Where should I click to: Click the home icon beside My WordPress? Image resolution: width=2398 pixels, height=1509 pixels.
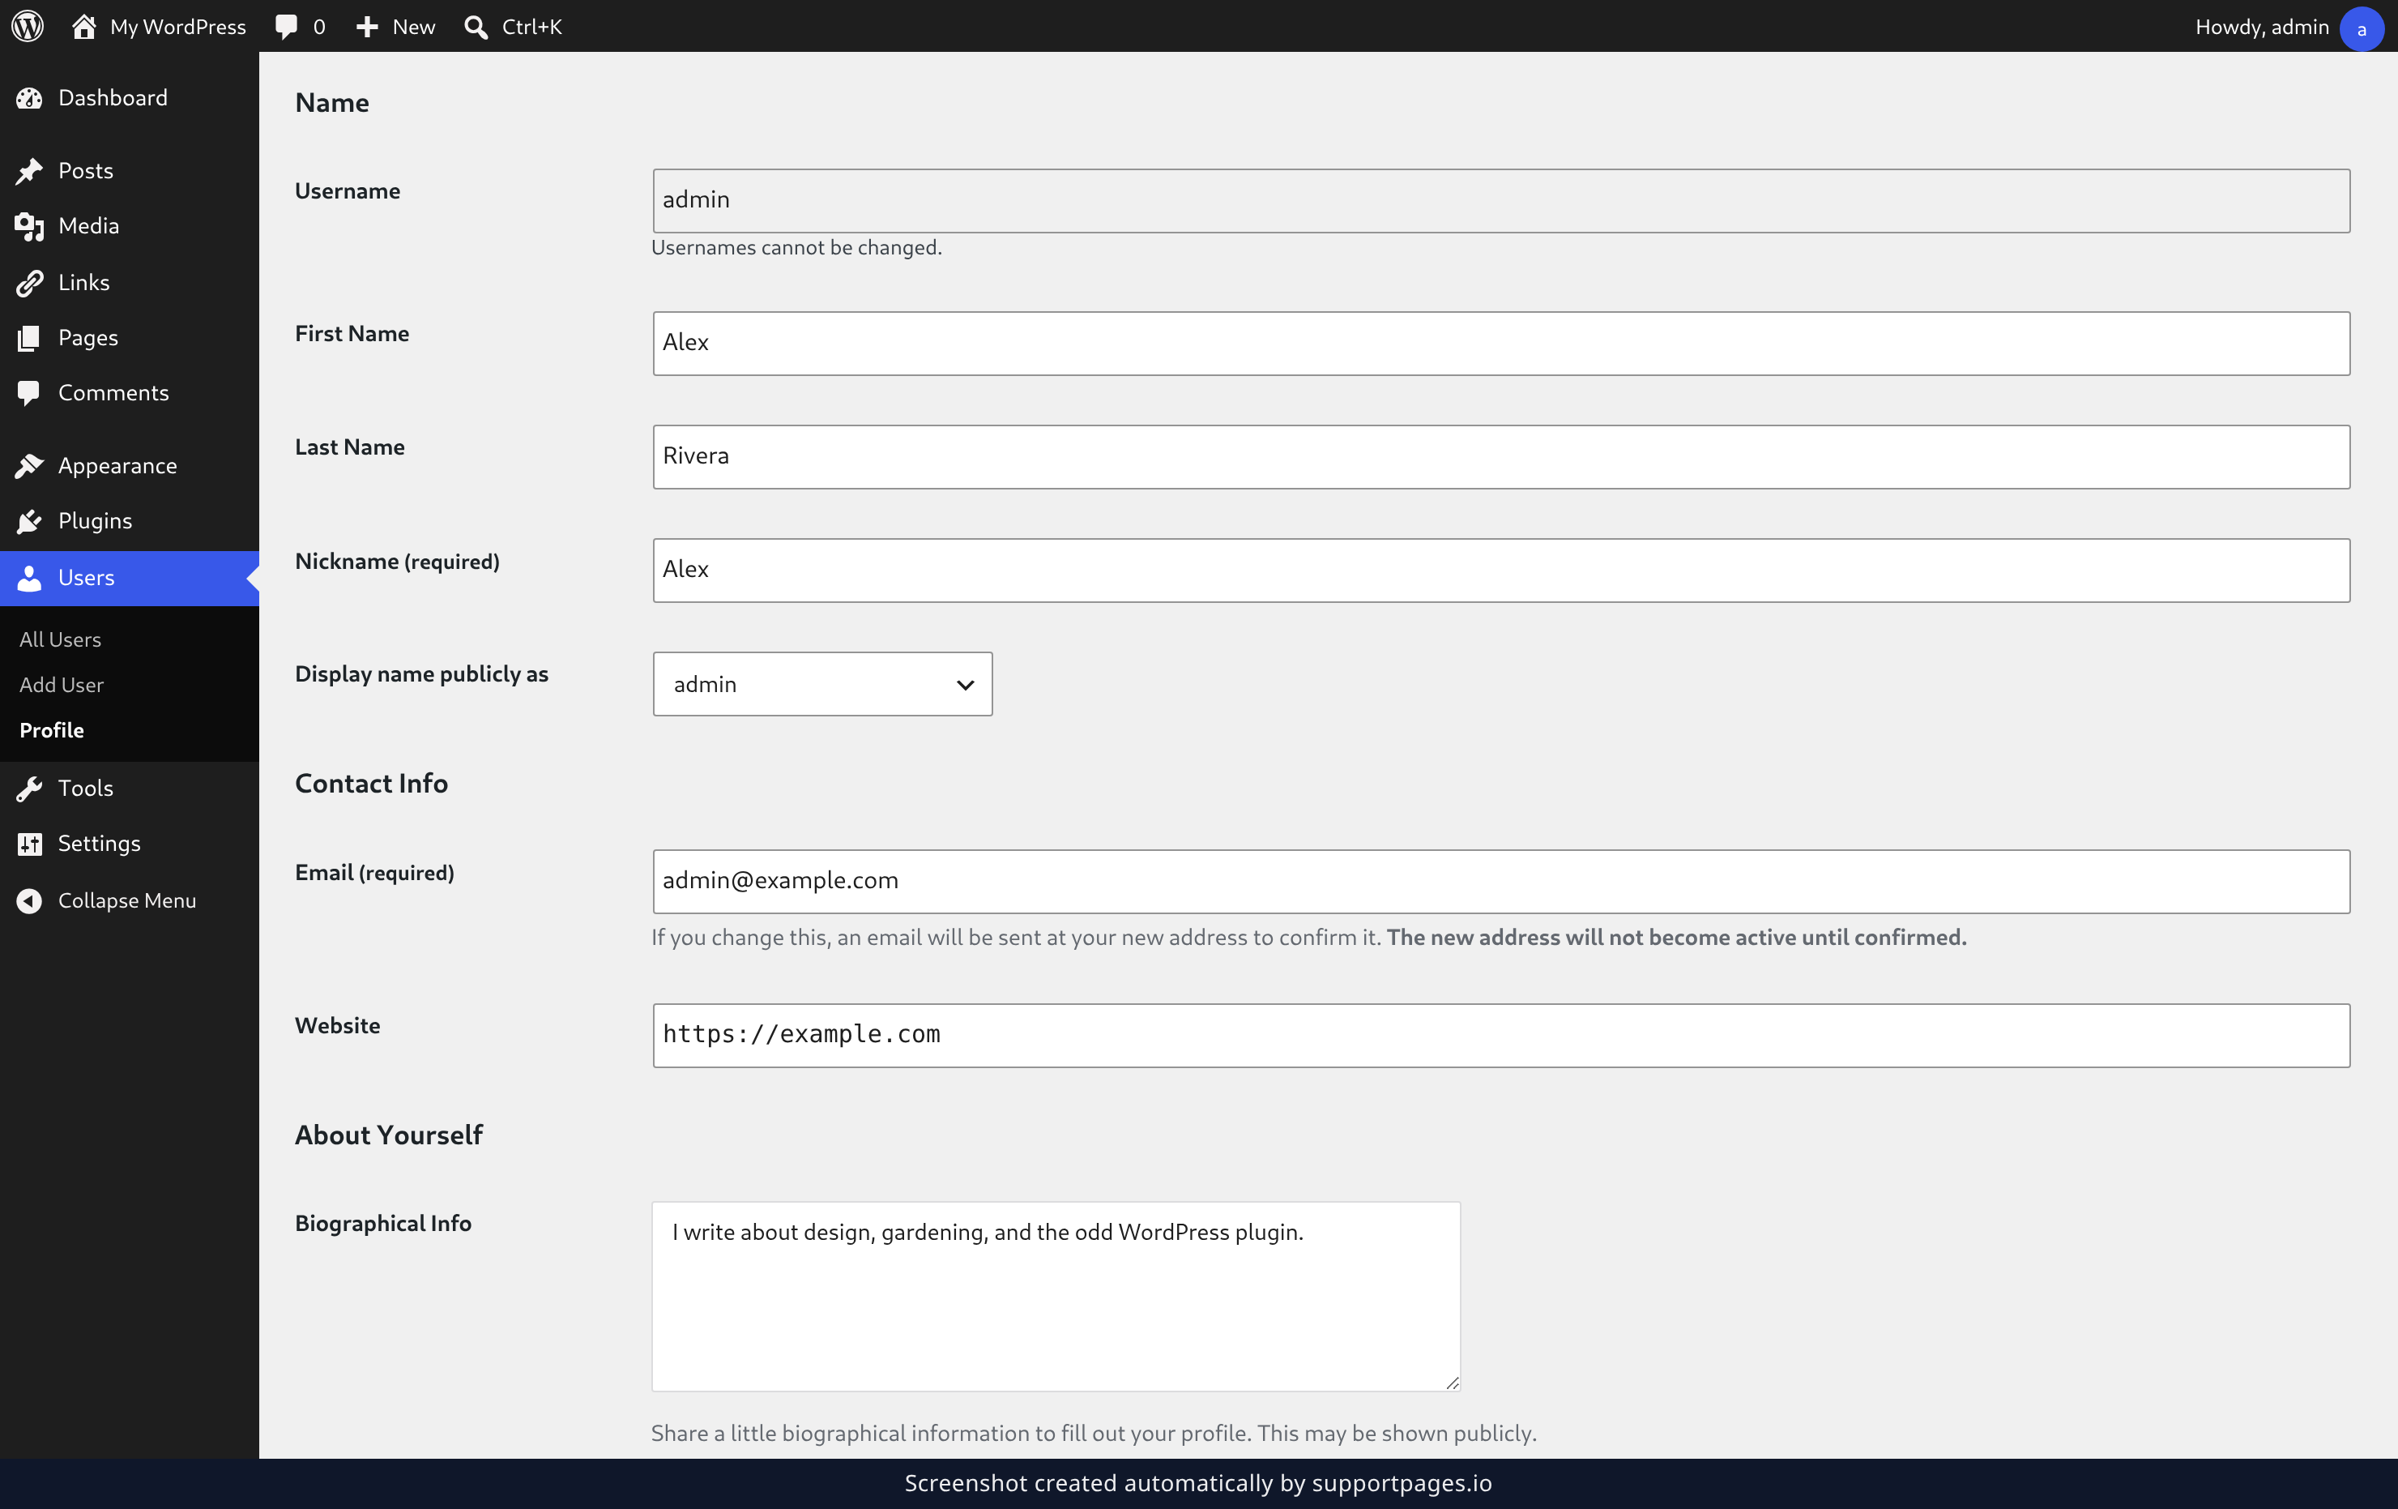tap(83, 26)
